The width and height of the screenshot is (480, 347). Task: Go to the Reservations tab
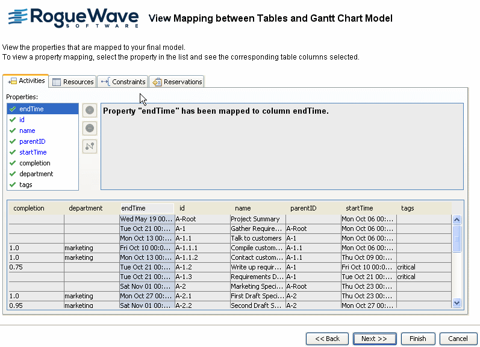(177, 82)
